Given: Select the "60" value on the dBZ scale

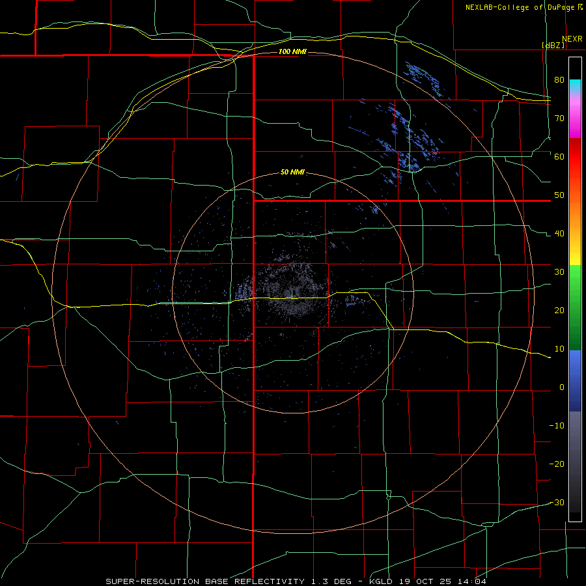Looking at the screenshot, I should click(x=559, y=156).
